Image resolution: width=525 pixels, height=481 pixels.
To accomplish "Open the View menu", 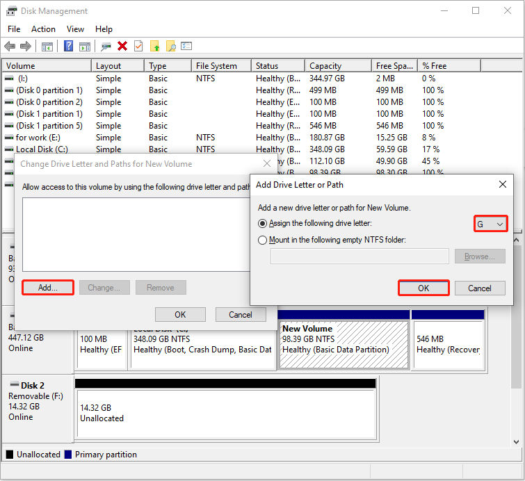I will click(x=75, y=29).
